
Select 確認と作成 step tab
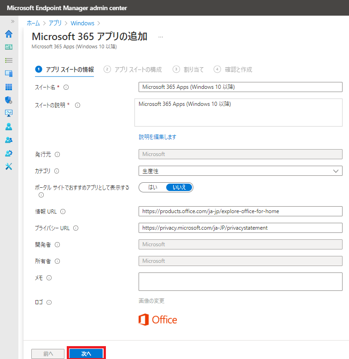coord(233,69)
